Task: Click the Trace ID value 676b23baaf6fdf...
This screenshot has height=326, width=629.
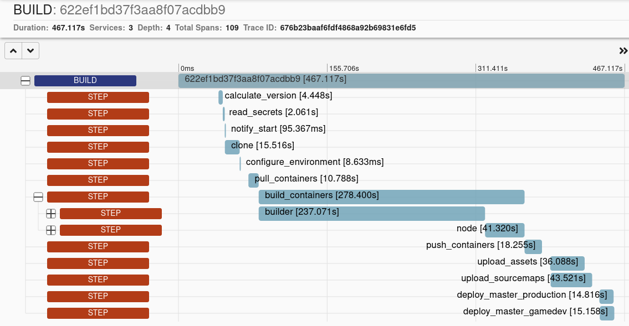Action: (348, 28)
